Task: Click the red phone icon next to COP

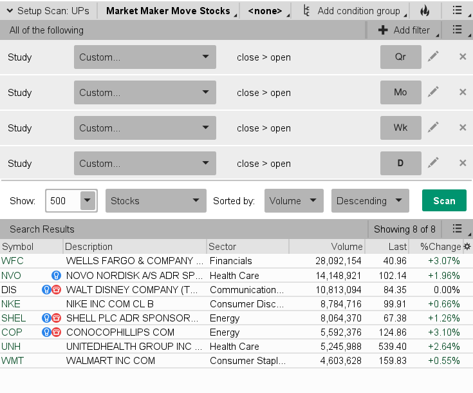Action: (56, 332)
